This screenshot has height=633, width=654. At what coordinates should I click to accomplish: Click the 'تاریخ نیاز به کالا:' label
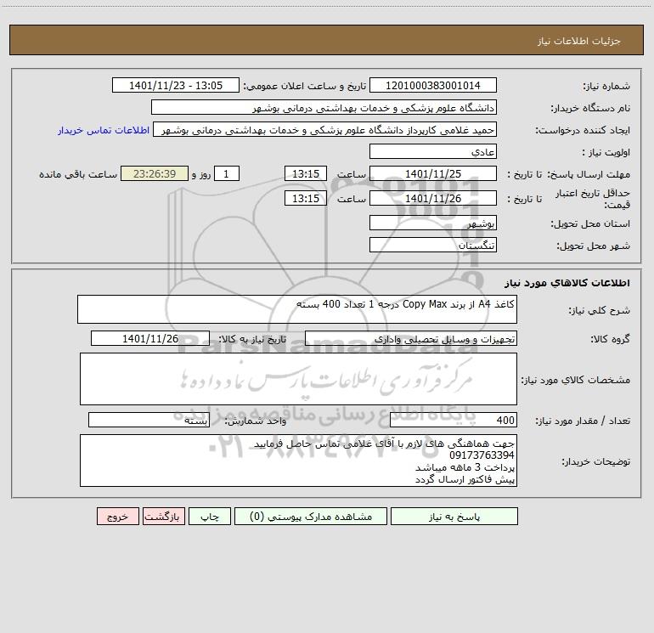point(253,340)
